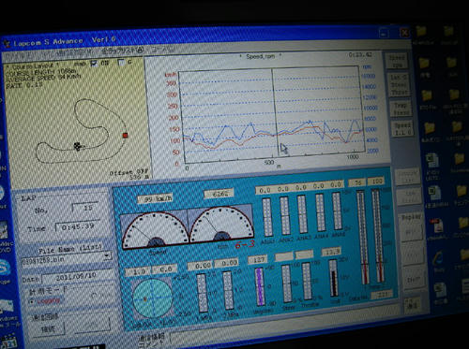
Task: Click the speed gauge dial
Action: [156, 231]
